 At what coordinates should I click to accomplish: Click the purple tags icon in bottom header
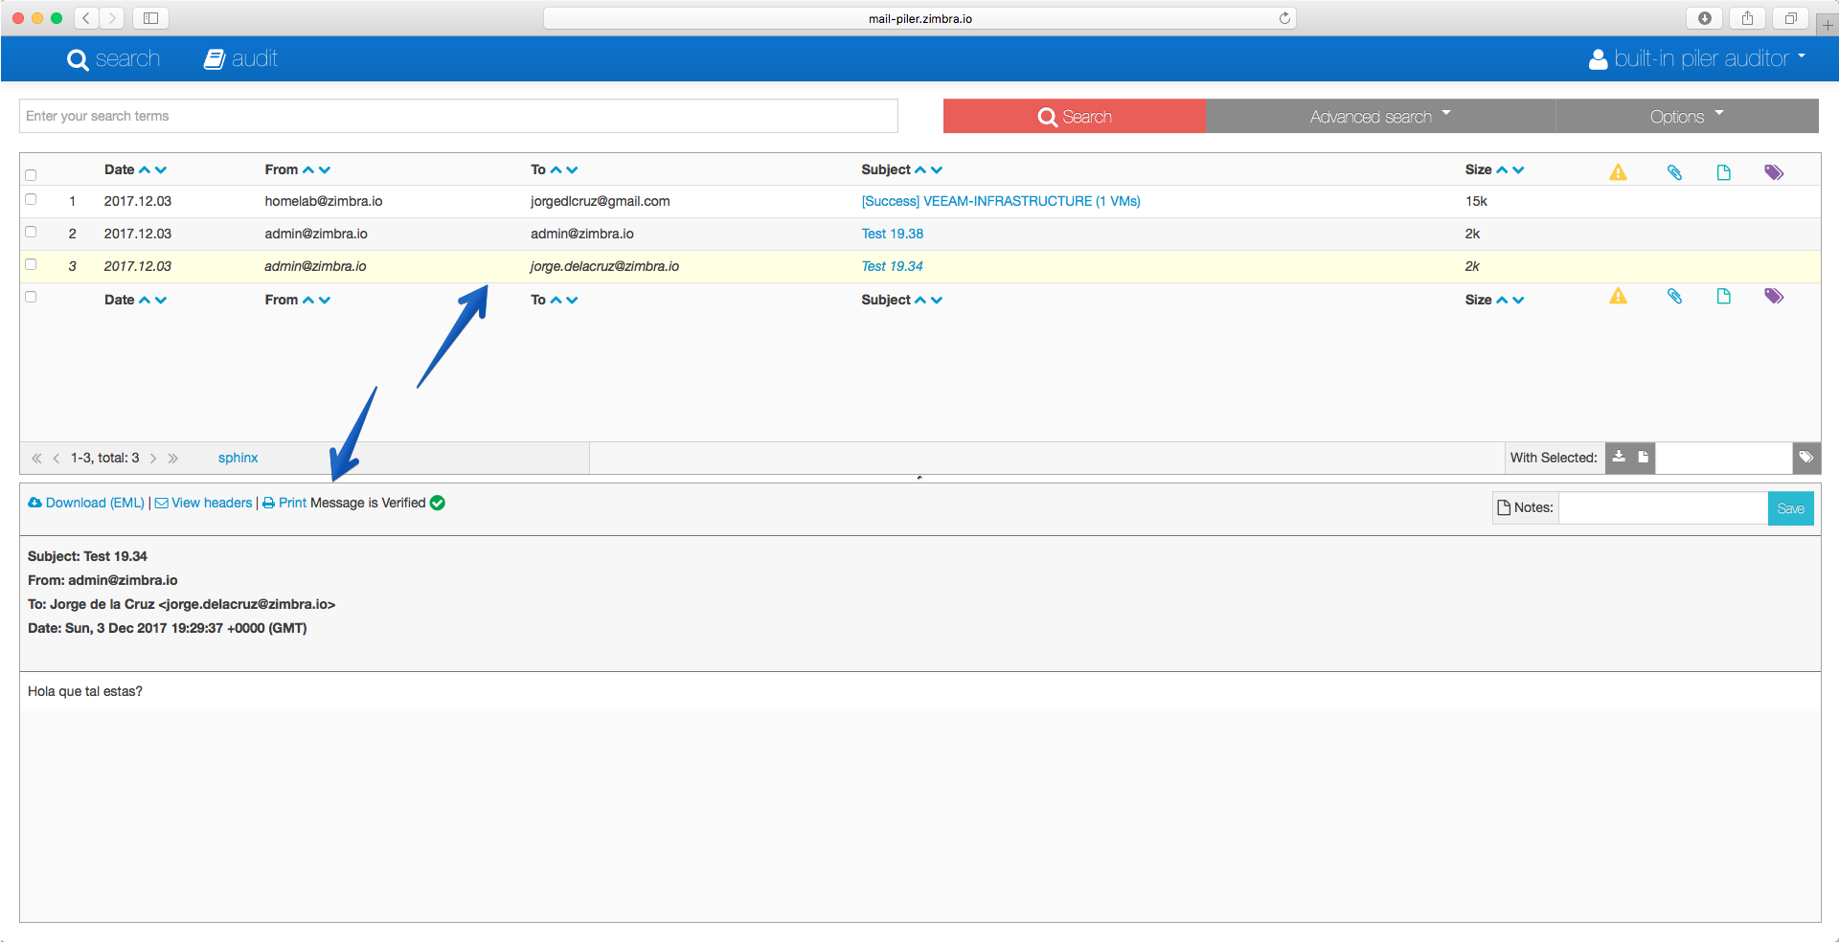[x=1774, y=296]
